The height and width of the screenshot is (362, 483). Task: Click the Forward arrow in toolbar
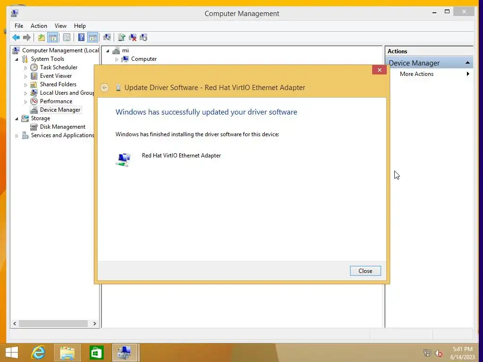(x=27, y=38)
